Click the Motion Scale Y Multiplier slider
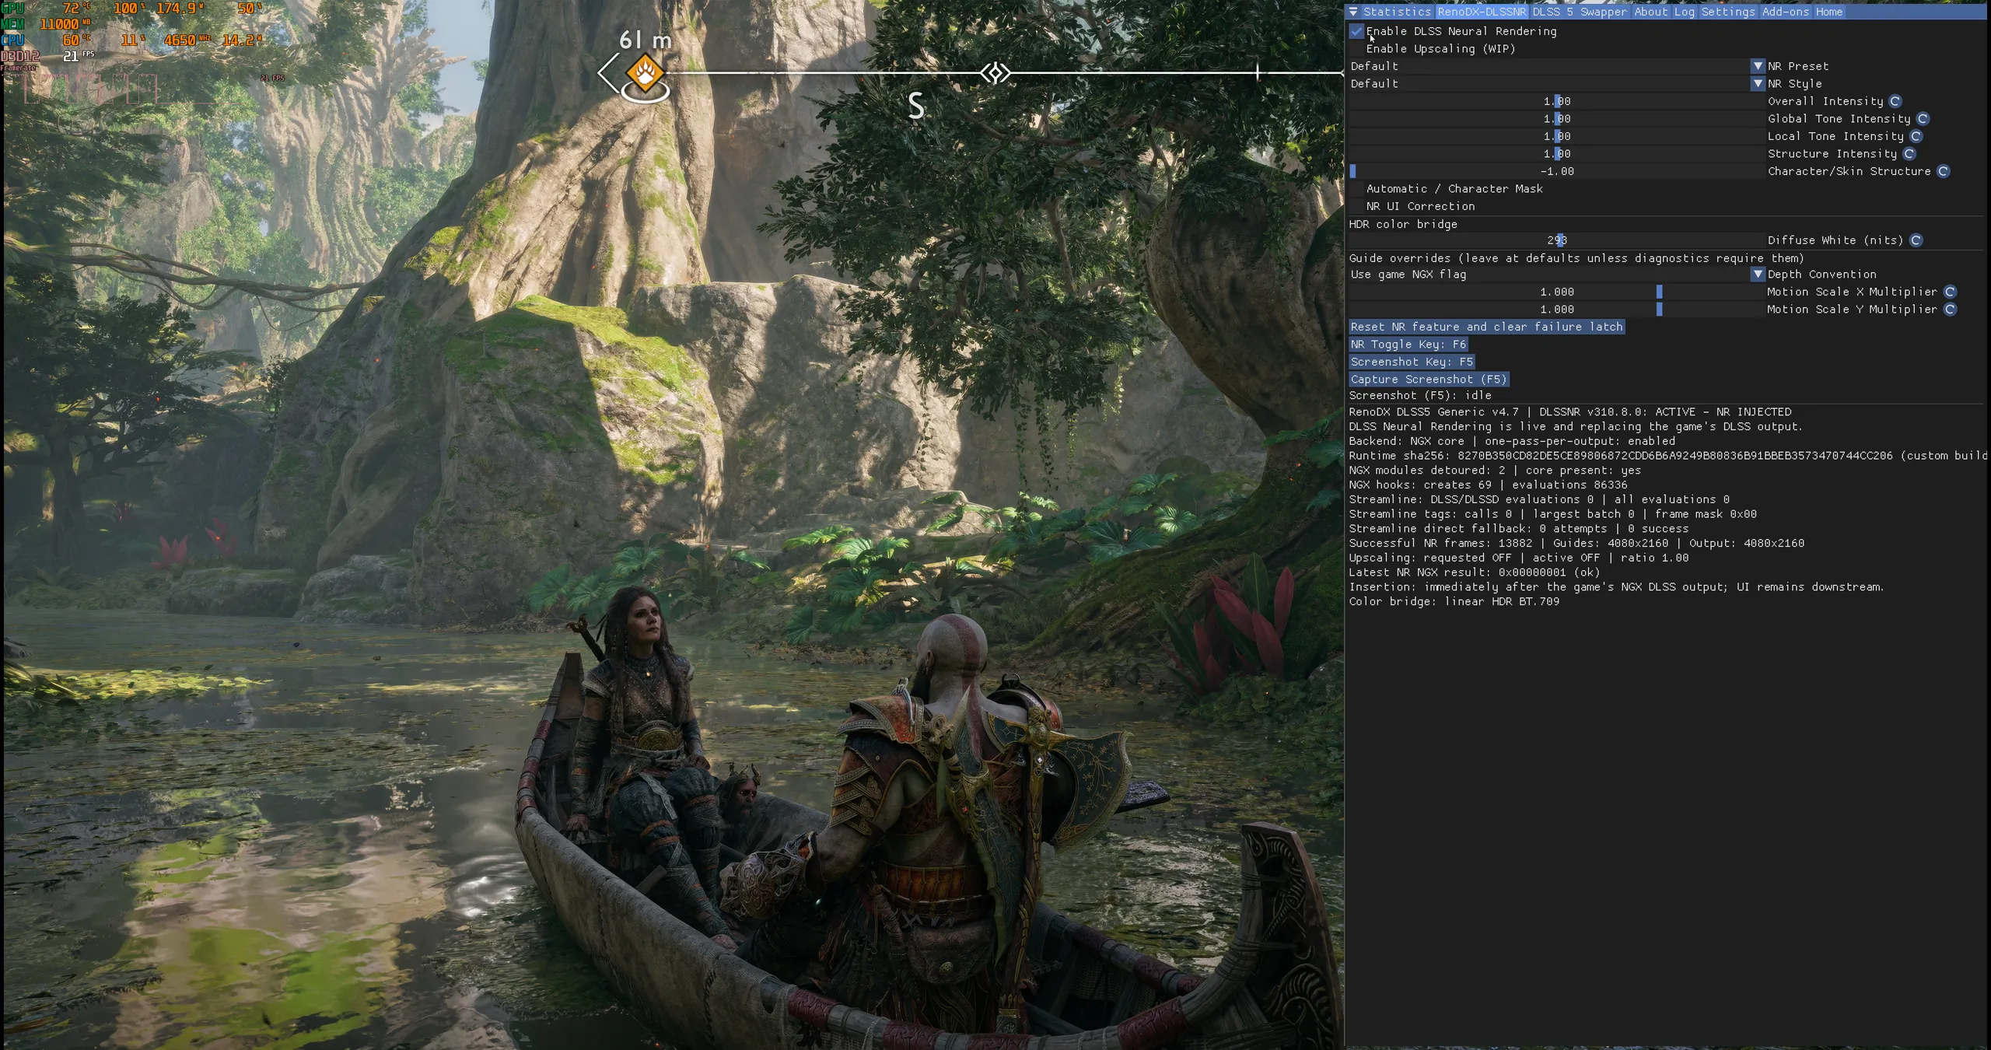 1556,310
